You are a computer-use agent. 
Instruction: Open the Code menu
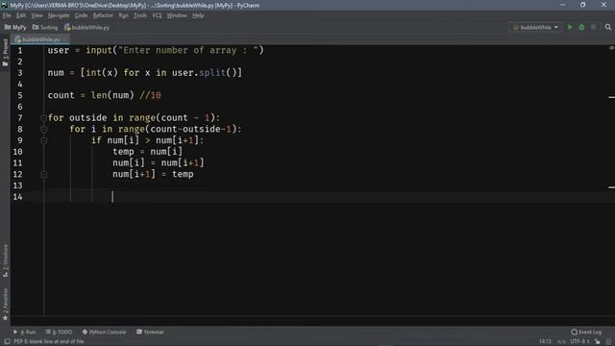pyautogui.click(x=81, y=15)
